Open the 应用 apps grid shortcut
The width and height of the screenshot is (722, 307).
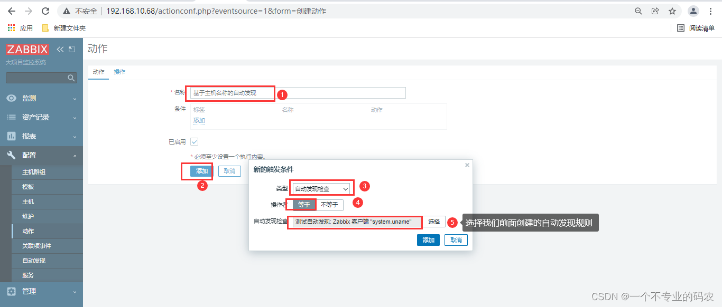pyautogui.click(x=20, y=28)
